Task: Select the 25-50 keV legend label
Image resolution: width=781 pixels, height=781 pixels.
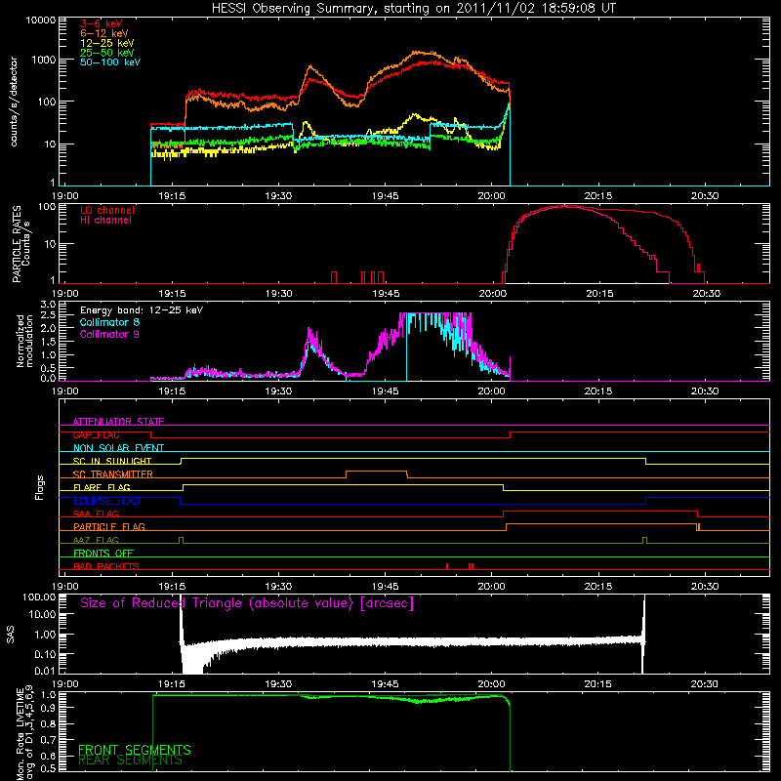Action: click(x=107, y=53)
